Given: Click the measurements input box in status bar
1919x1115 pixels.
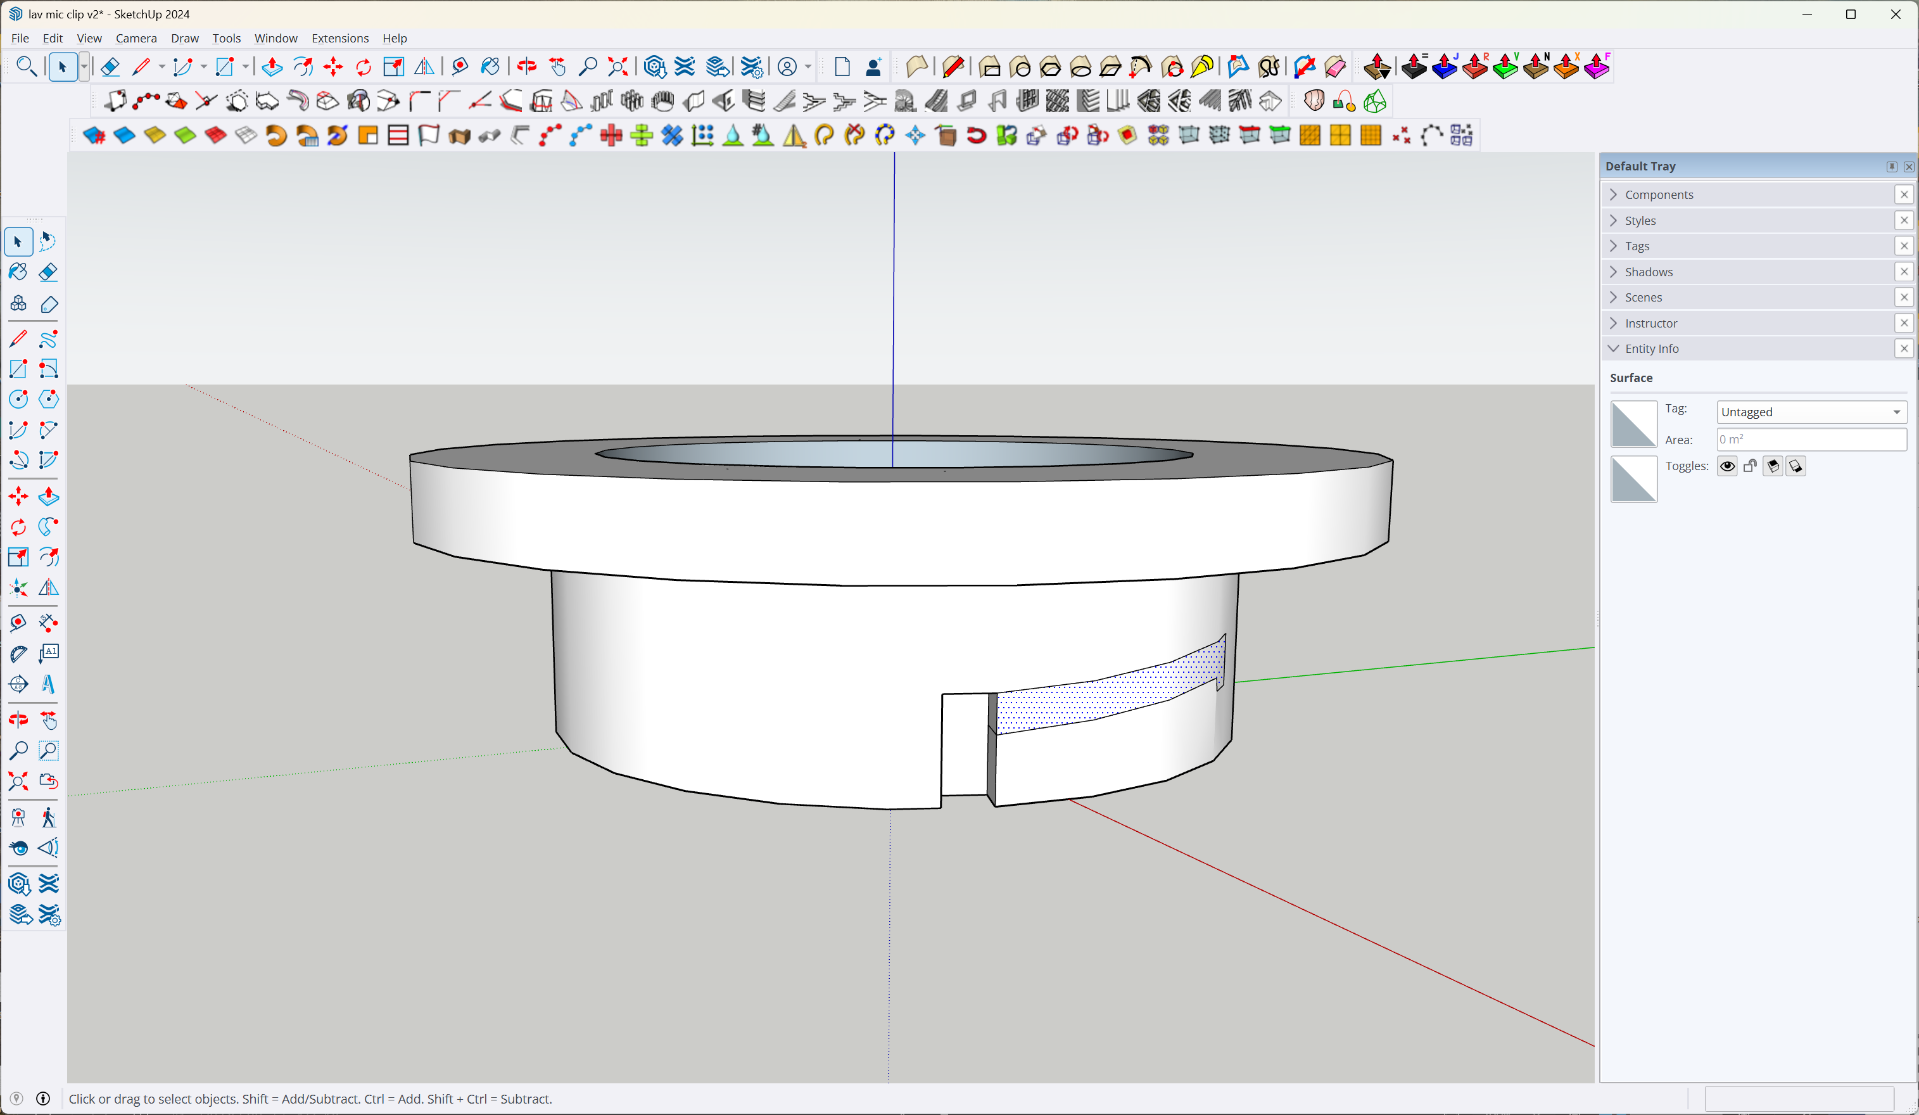Looking at the screenshot, I should (x=1799, y=1099).
